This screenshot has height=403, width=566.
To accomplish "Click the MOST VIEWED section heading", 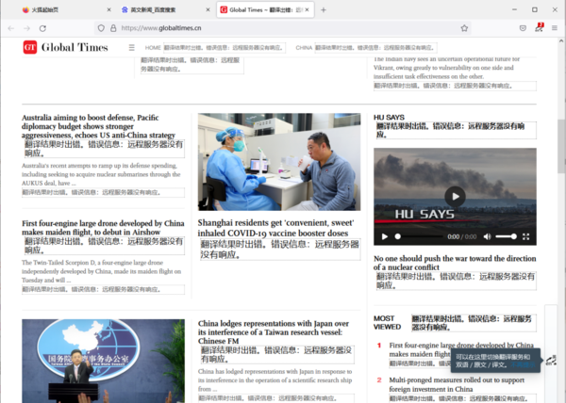I will [387, 323].
